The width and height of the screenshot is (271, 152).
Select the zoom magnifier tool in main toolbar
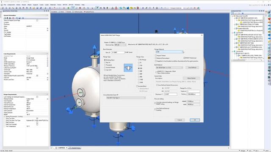pos(77,8)
